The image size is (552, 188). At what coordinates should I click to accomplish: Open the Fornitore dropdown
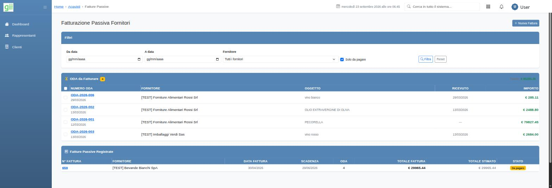click(281, 59)
